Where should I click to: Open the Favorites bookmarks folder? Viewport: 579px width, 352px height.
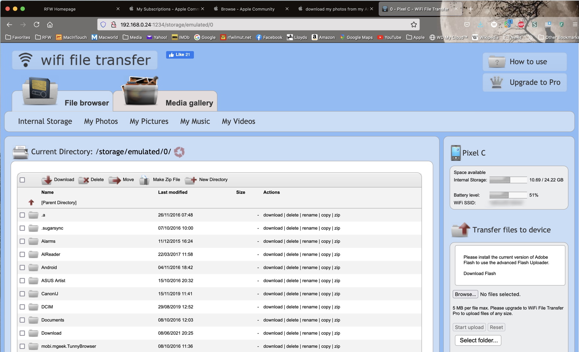(18, 38)
